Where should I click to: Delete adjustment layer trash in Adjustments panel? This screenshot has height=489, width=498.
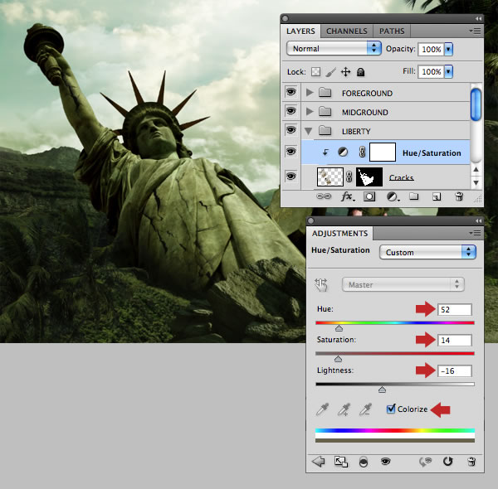click(x=472, y=462)
